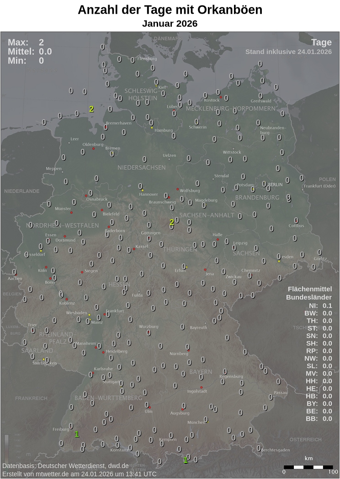Click the Kassel city marker
This screenshot has width=340, height=479.
[134, 249]
